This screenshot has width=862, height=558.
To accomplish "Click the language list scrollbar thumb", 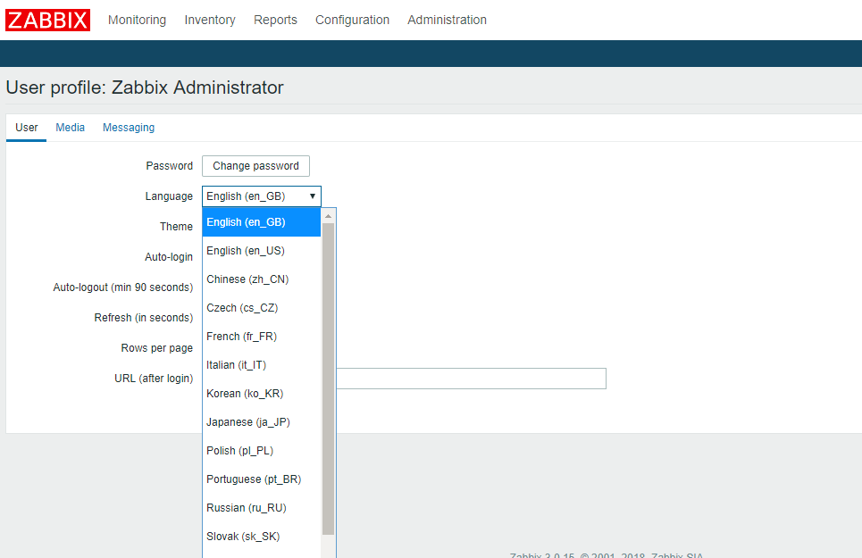I will click(x=328, y=379).
